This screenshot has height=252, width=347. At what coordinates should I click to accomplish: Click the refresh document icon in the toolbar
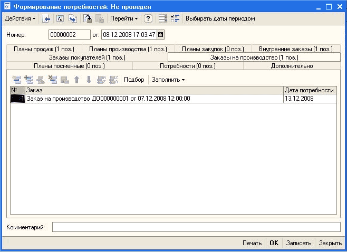60,18
